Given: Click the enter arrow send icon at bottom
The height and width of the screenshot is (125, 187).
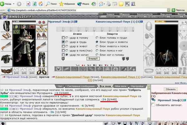Looking at the screenshot, I should (106, 123).
